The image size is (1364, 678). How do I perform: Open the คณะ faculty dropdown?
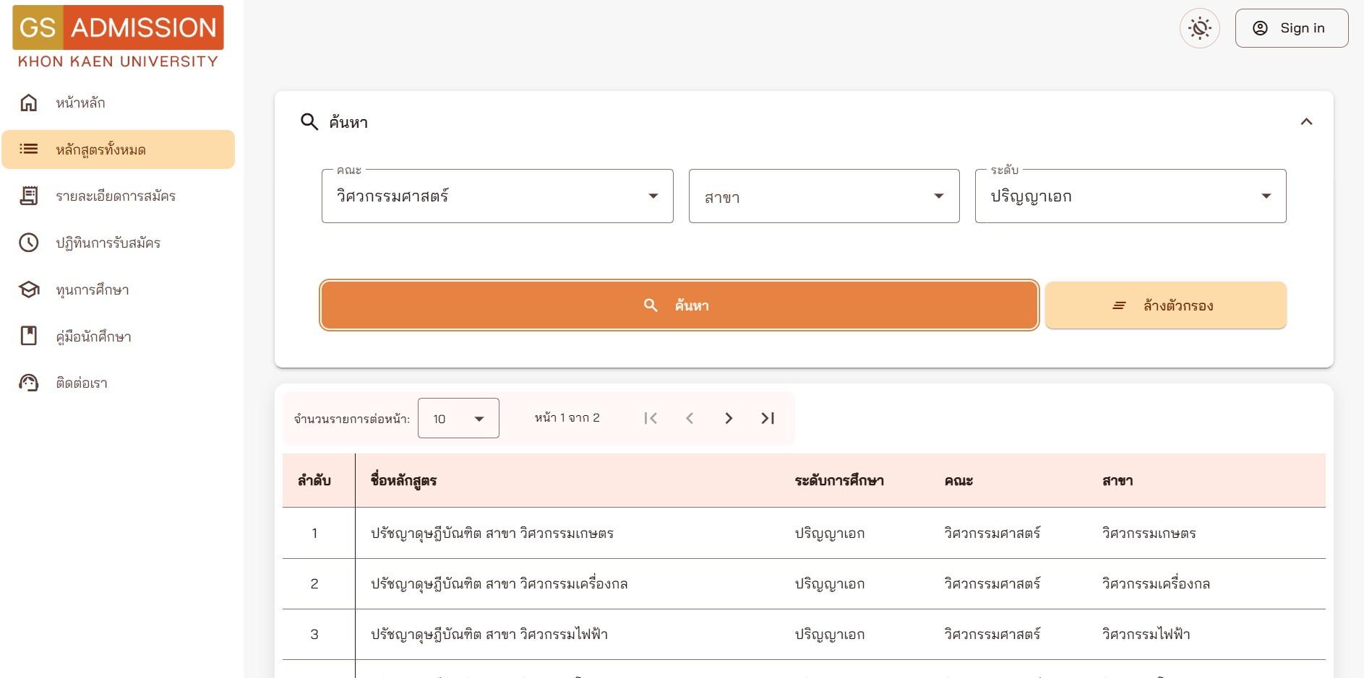[x=497, y=196]
